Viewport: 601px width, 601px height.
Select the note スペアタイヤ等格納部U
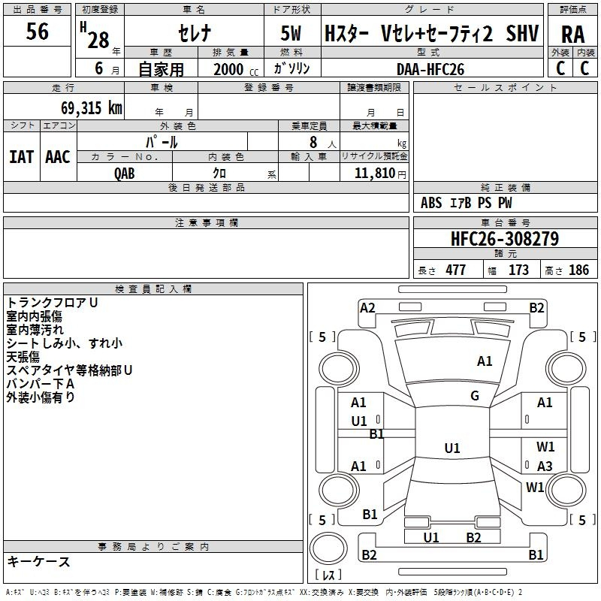point(69,370)
